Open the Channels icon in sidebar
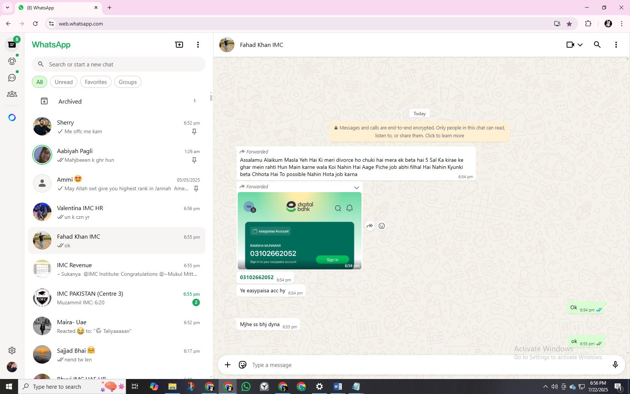 pos(12,78)
